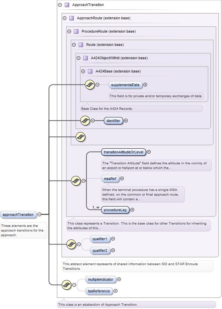
Task: Click the empty sequence icon in Route
Action: tap(80, 137)
